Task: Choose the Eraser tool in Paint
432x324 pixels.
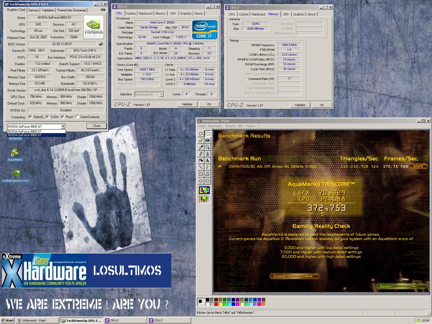Action: point(201,140)
